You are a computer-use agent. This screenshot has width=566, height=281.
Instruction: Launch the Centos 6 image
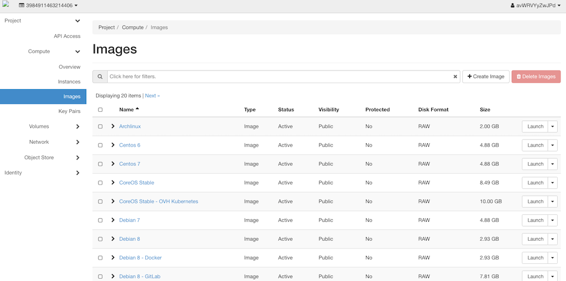pyautogui.click(x=535, y=145)
